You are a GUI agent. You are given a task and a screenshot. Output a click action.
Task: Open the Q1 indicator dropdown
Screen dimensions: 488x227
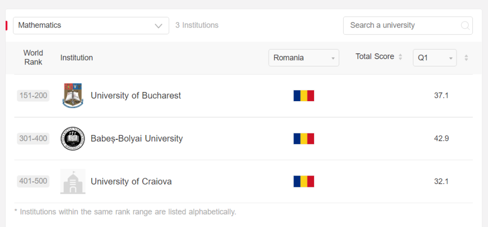pyautogui.click(x=435, y=58)
